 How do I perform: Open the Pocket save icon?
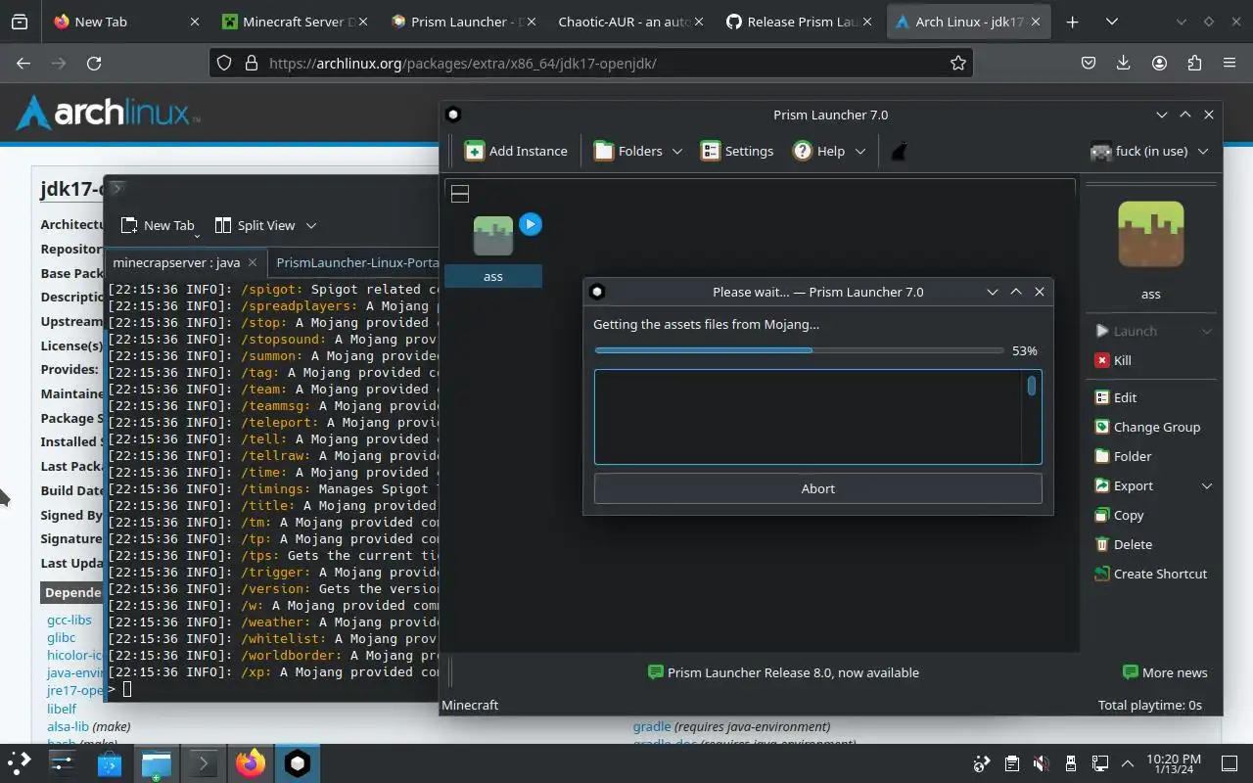pos(1089,63)
